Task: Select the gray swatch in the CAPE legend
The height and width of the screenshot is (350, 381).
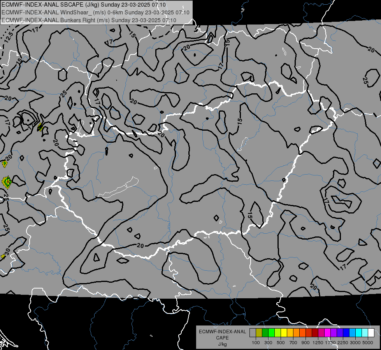Action: (253, 333)
